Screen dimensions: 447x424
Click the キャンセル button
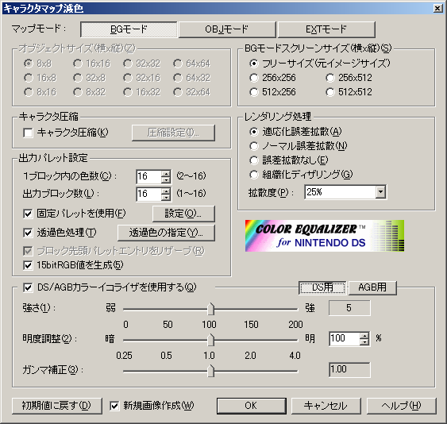(x=326, y=406)
